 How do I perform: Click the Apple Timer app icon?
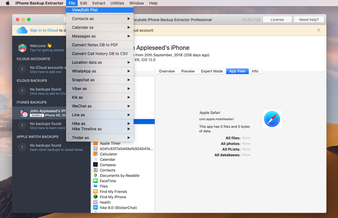[x=95, y=143]
